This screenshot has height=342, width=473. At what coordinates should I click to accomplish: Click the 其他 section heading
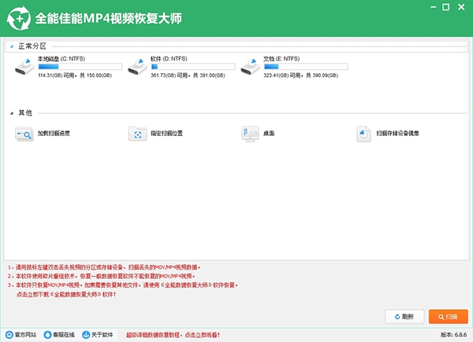pos(25,113)
